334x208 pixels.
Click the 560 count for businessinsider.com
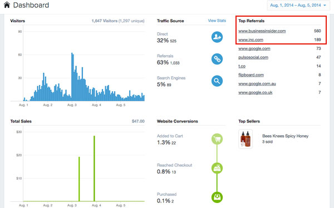tap(317, 31)
